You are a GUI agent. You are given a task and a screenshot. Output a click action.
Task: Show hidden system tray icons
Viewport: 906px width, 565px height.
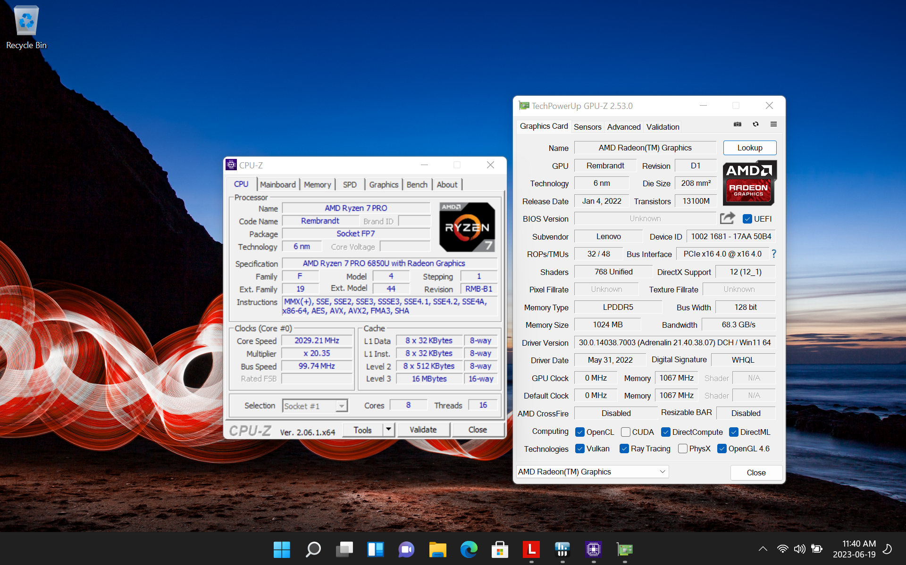click(x=763, y=548)
